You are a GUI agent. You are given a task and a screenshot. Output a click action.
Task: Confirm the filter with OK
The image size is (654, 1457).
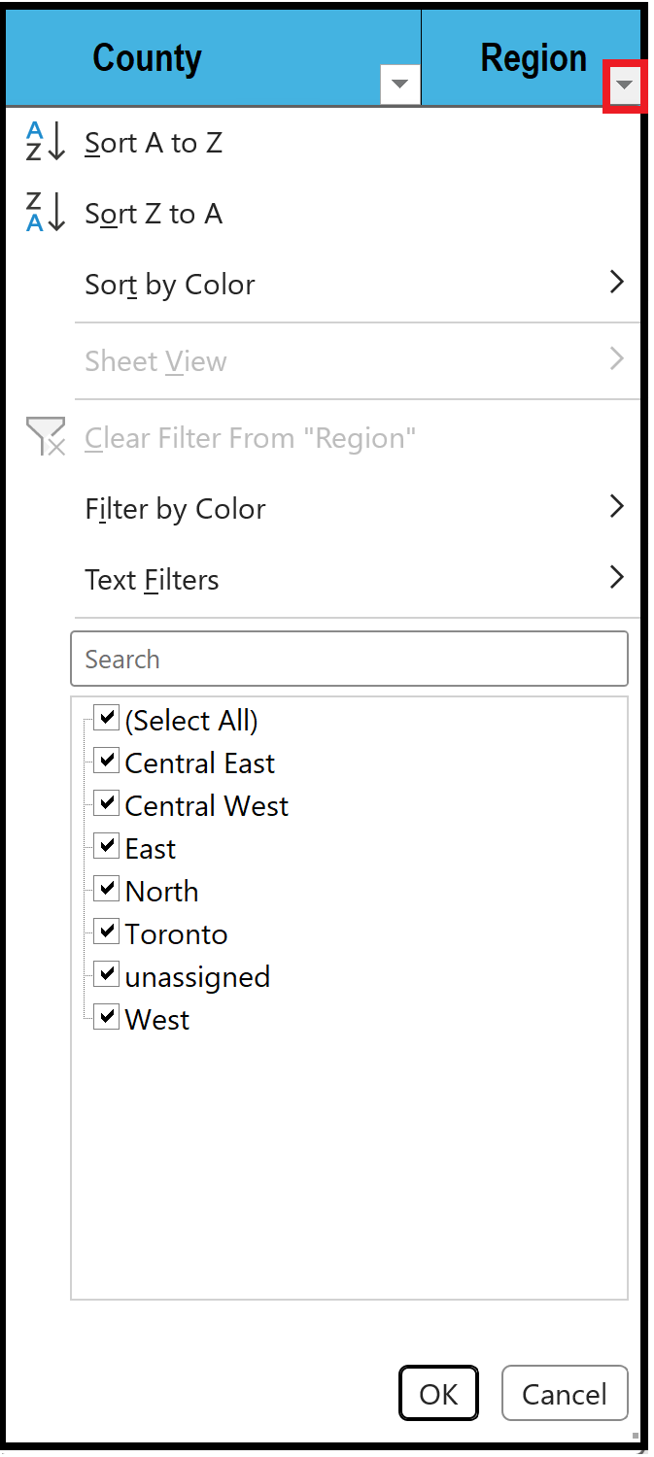tap(438, 1393)
